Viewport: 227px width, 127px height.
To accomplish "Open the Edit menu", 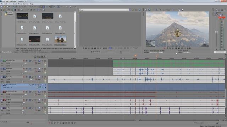I will click(x=6, y=4).
